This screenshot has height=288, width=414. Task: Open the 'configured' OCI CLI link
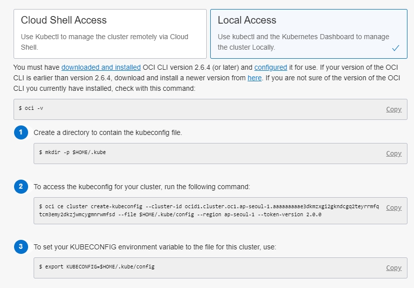click(270, 67)
